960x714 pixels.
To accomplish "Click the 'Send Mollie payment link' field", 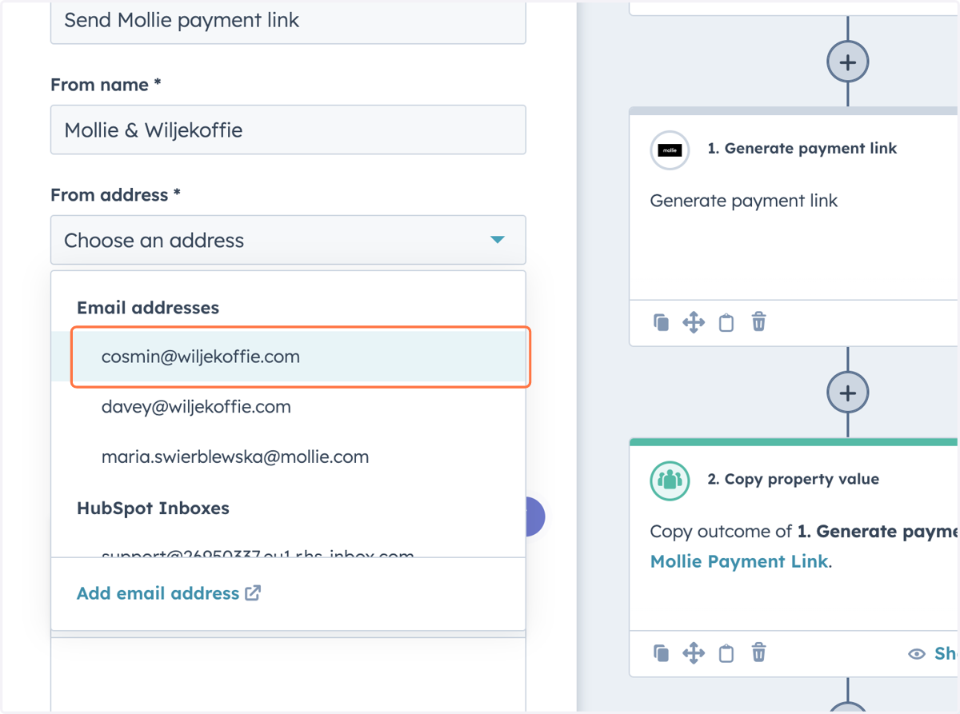I will click(288, 22).
